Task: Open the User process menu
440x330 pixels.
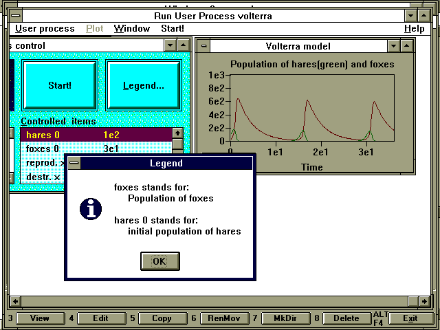Action: coord(45,28)
